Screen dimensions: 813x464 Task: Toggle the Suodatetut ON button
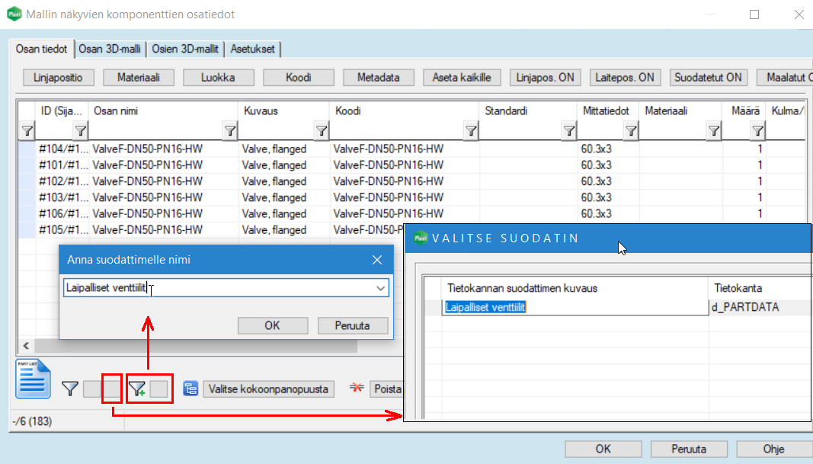tap(708, 78)
